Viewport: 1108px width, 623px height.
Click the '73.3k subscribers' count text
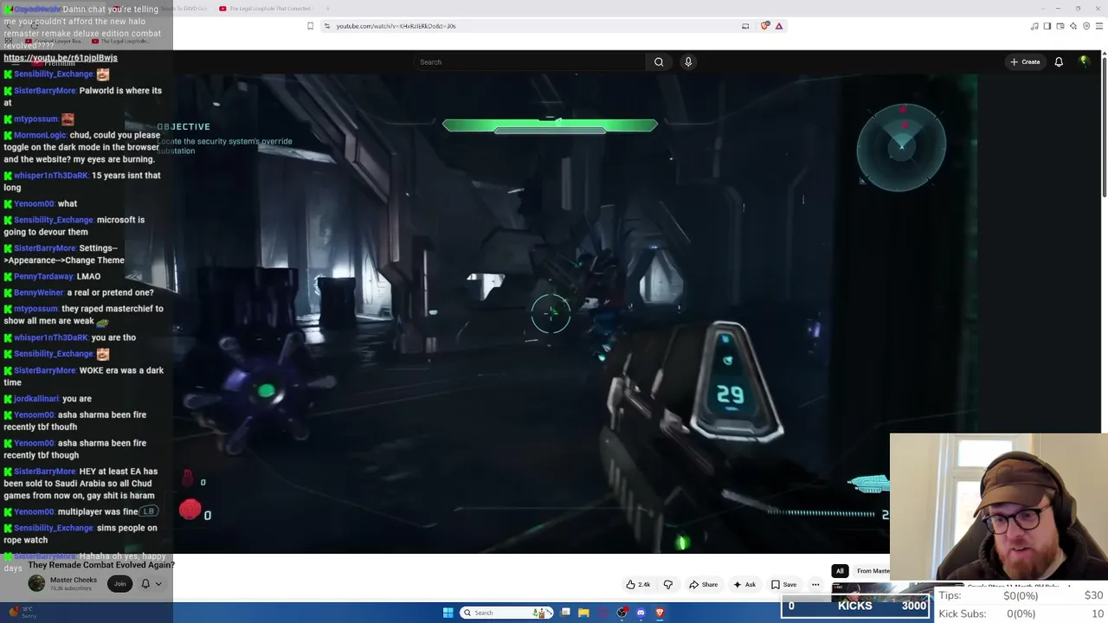coord(71,588)
